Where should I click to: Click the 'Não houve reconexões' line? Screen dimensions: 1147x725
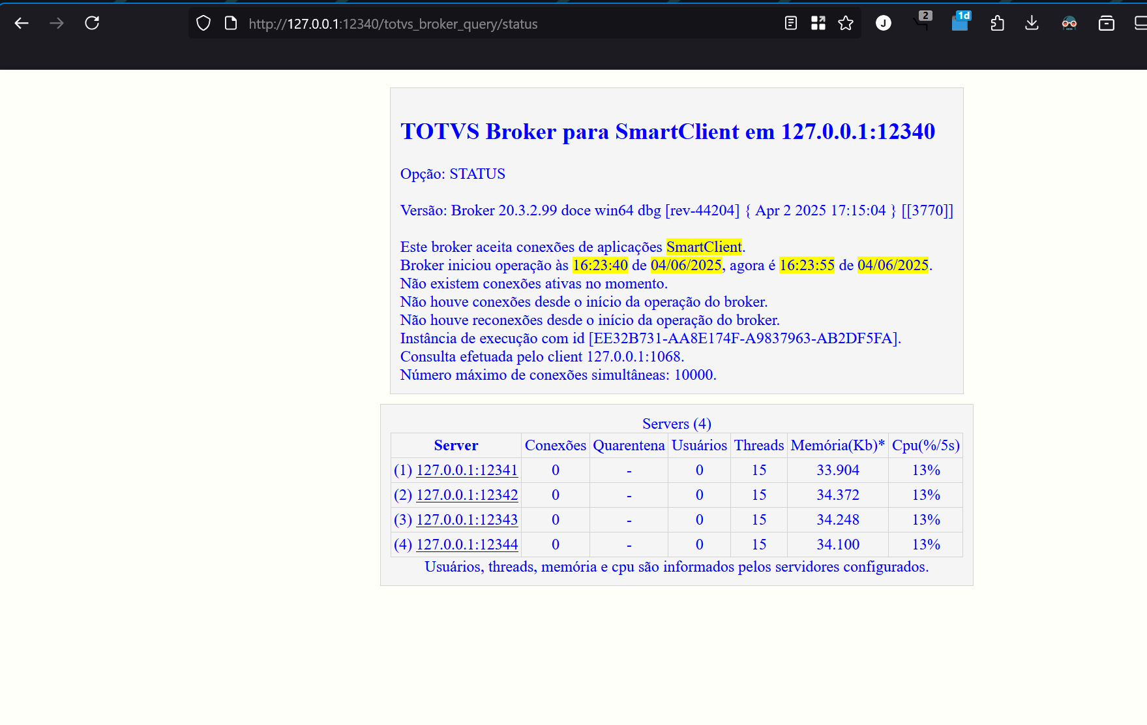590,320
